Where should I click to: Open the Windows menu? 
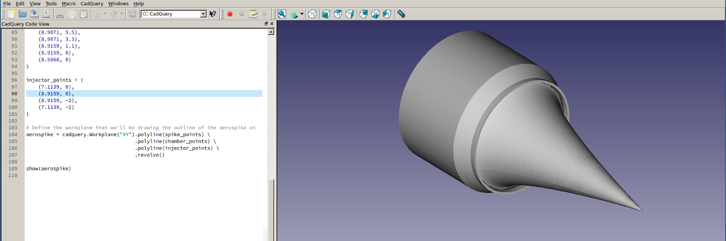118,3
